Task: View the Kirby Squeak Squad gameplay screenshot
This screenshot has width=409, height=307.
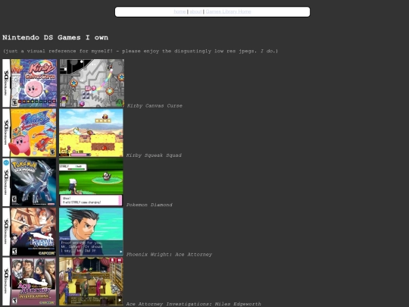Action: [x=91, y=133]
